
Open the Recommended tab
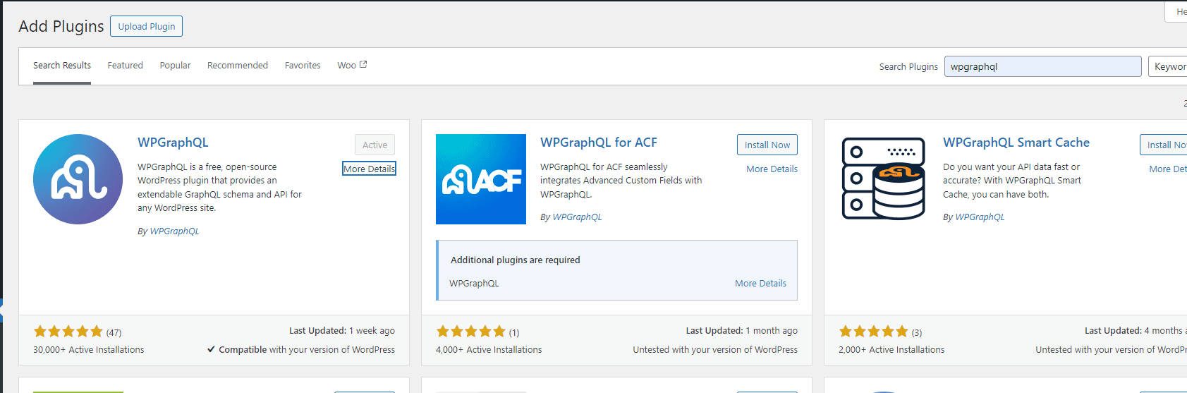[x=238, y=65]
